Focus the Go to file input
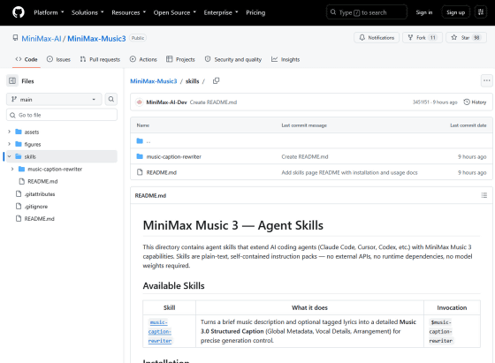495x363 pixels. [x=62, y=115]
